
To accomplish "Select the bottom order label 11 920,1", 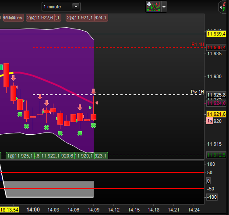I will pyautogui.click(x=84, y=156).
